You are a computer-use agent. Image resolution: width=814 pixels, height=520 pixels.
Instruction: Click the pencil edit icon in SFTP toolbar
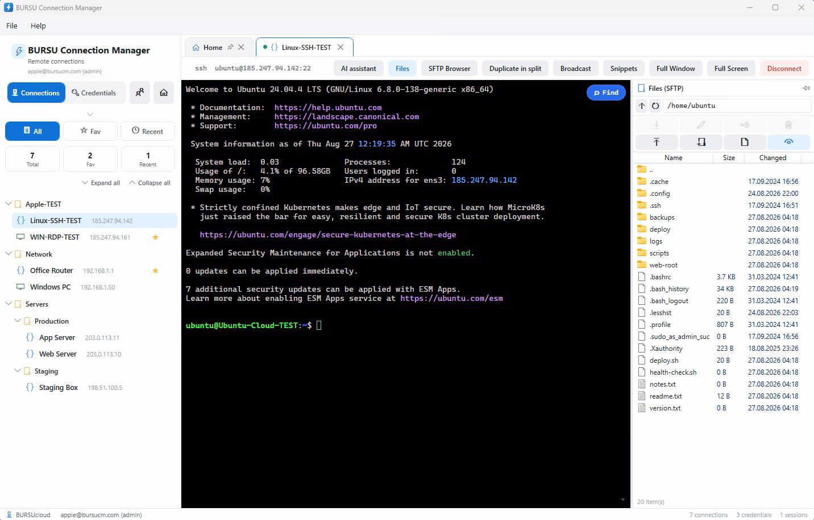pyautogui.click(x=701, y=125)
